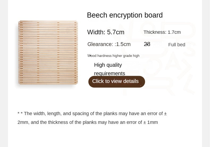This screenshot has height=147, width=210.
Task: Click 'Wood hardness higher grade high' text
Action: (113, 56)
